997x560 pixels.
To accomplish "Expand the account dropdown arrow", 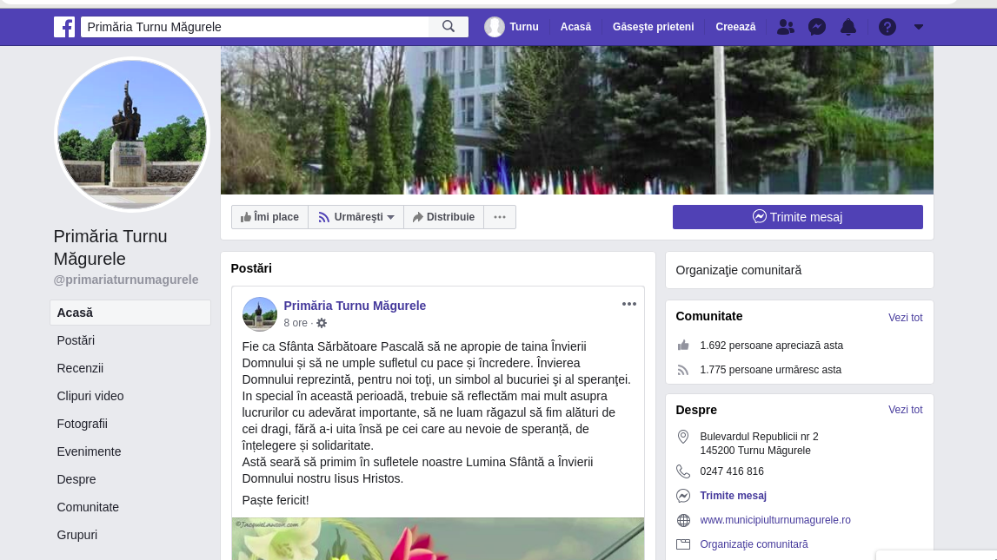I will (918, 27).
